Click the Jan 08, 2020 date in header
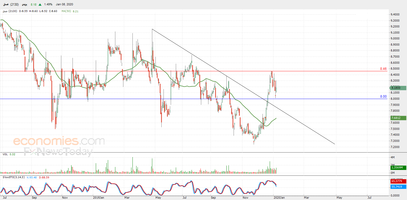Viewport: 407px width, 200px height. 64,5
